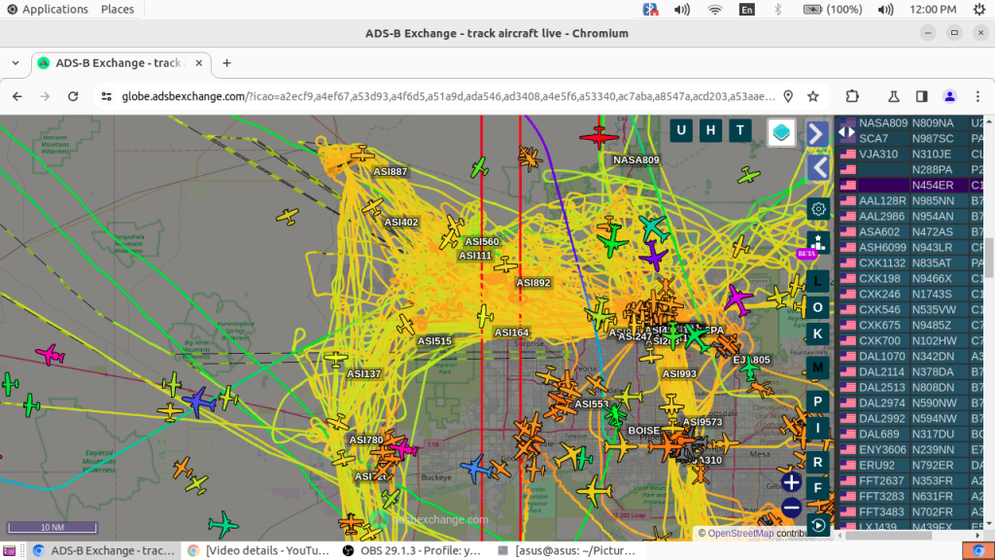Toggle the H map button

coord(710,130)
